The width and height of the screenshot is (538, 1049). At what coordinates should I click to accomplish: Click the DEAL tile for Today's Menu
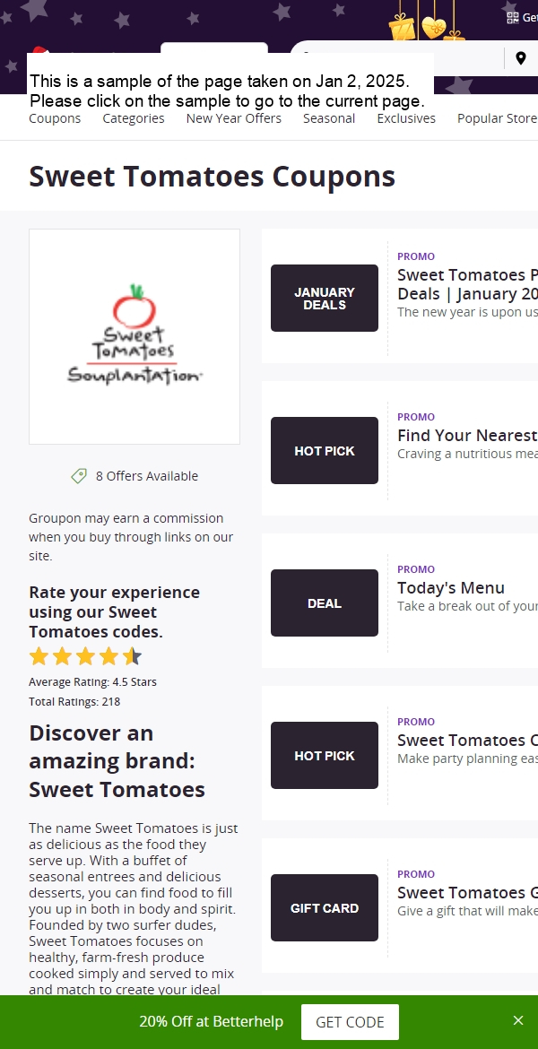(325, 603)
